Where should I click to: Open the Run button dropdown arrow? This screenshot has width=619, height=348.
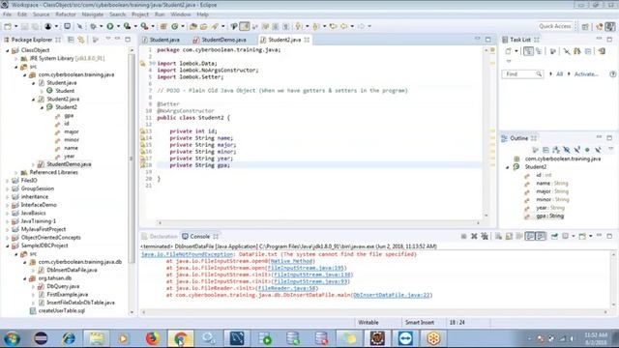[x=118, y=26]
